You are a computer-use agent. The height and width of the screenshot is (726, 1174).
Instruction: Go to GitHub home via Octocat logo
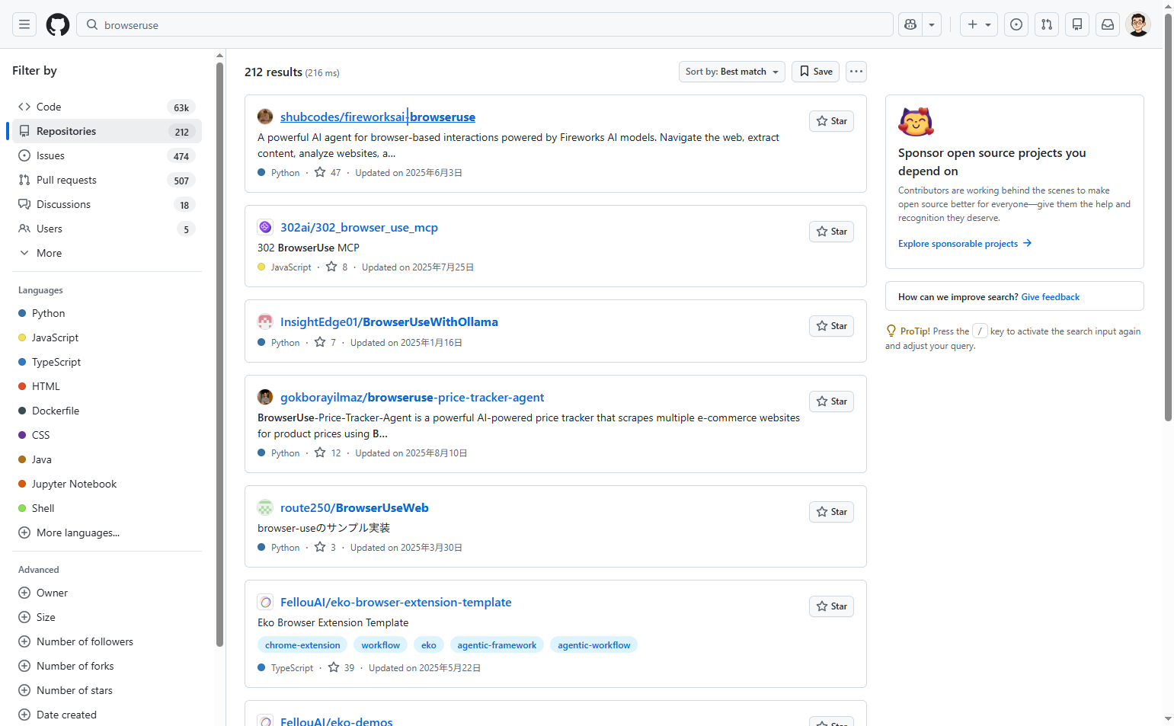point(58,24)
